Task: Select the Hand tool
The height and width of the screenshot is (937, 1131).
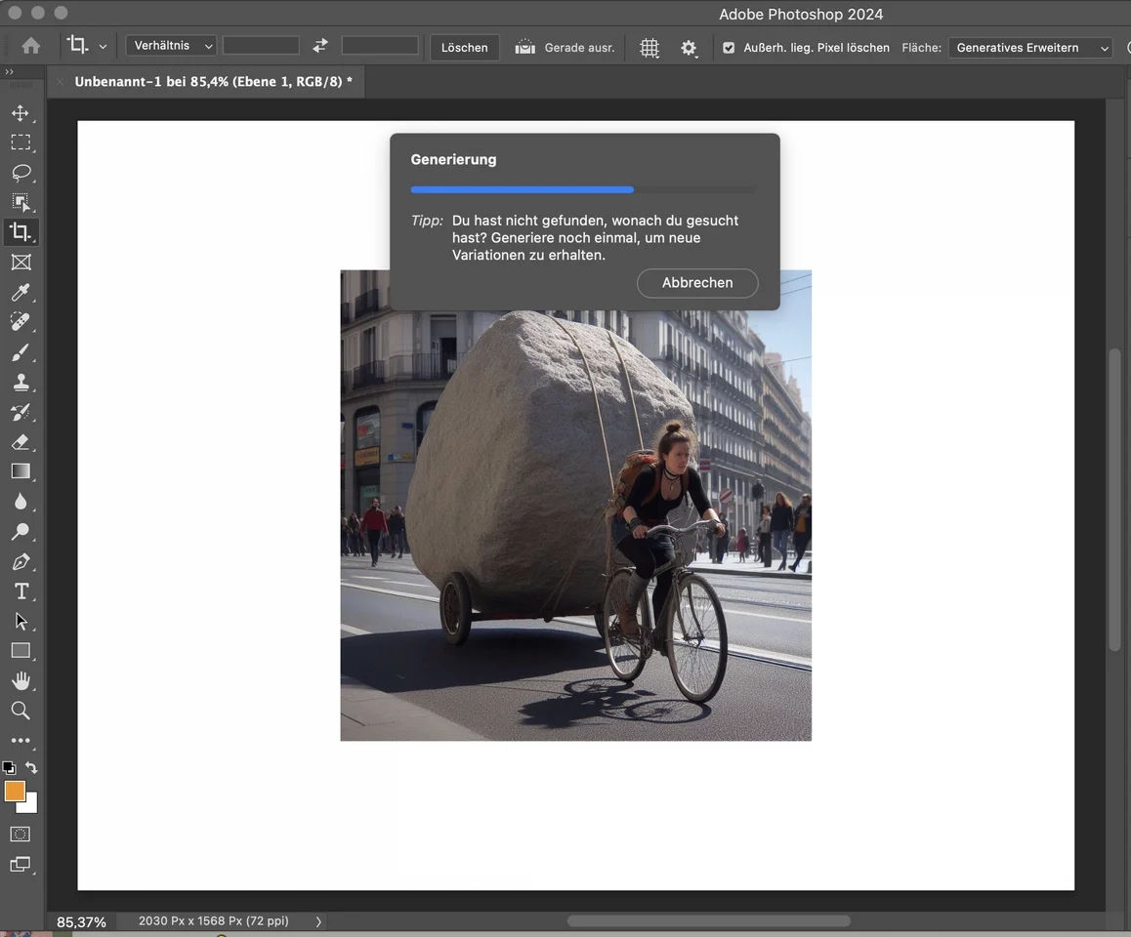Action: click(x=21, y=680)
